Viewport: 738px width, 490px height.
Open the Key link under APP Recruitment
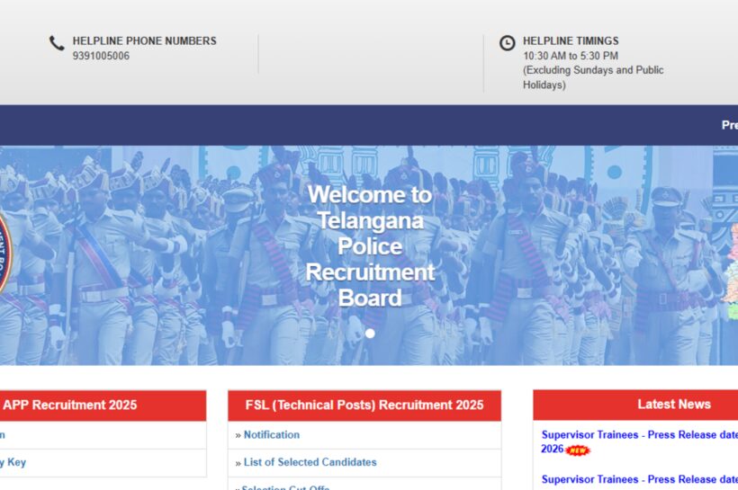tap(13, 462)
